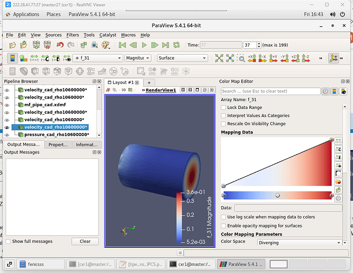Toggle visibility eye of mf_pipe_cad.xdmf
353x273 pixels.
pyautogui.click(x=7, y=104)
